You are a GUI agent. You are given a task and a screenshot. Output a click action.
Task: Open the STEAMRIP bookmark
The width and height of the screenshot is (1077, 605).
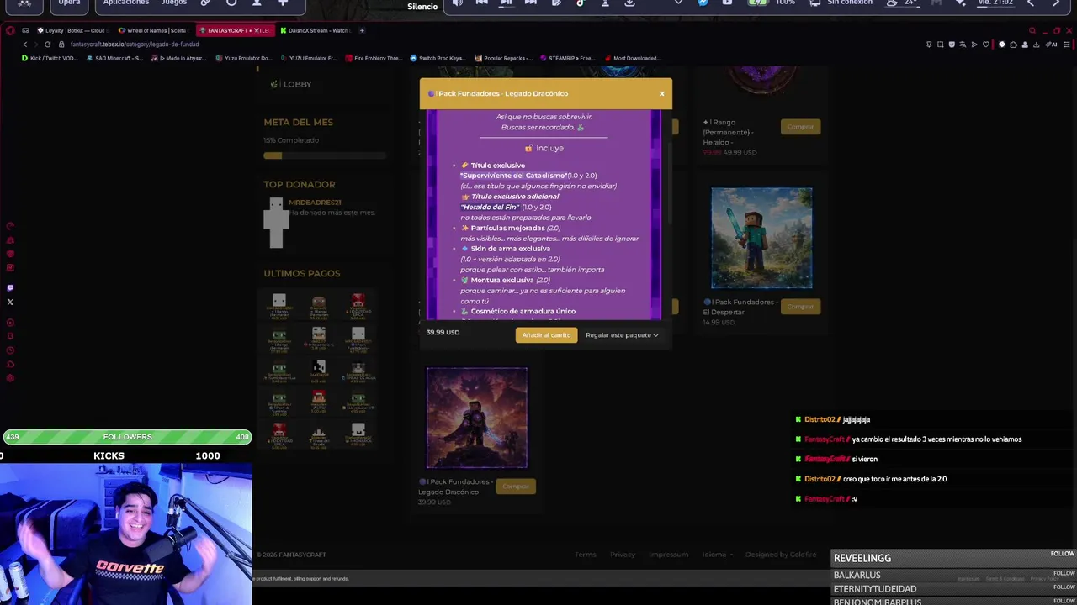point(568,58)
